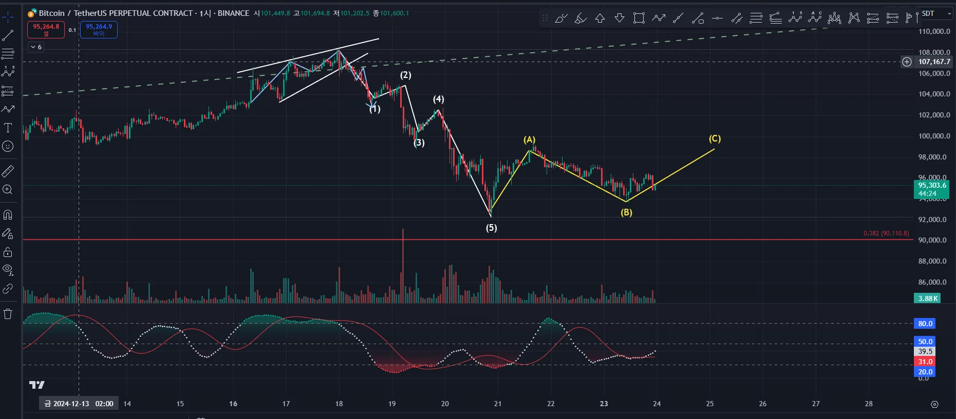Image resolution: width=956 pixels, height=419 pixels.
Task: Select the trend-based Fib extension tool
Action: point(776,18)
